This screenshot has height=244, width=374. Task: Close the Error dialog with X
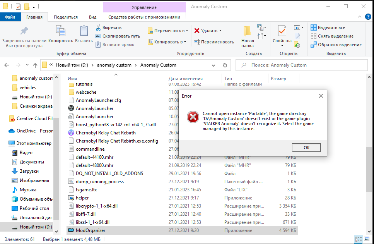321,96
